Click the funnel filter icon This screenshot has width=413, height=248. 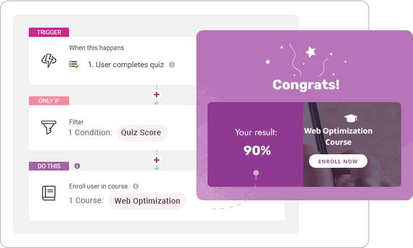coord(49,127)
